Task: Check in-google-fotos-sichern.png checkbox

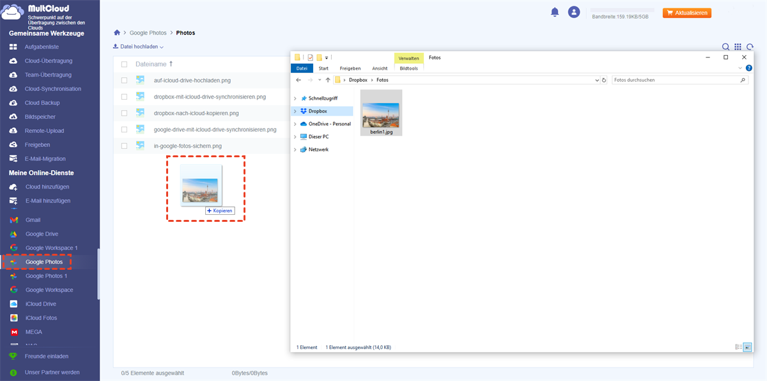Action: 124,146
